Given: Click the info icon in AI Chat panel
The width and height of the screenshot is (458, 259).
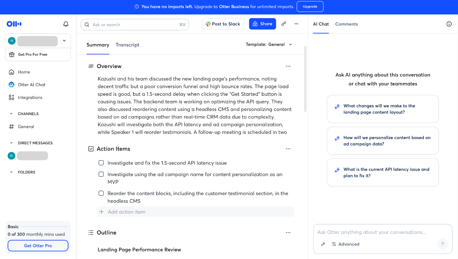Looking at the screenshot, I should (x=449, y=24).
